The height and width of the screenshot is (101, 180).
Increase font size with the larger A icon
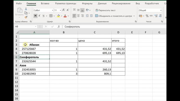coord(64,10)
